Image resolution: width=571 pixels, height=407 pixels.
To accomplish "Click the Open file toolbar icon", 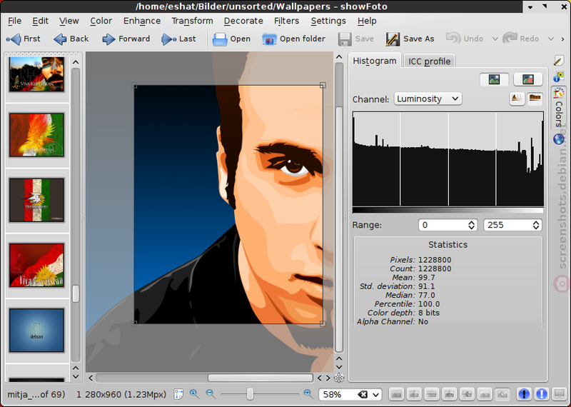I will (220, 39).
